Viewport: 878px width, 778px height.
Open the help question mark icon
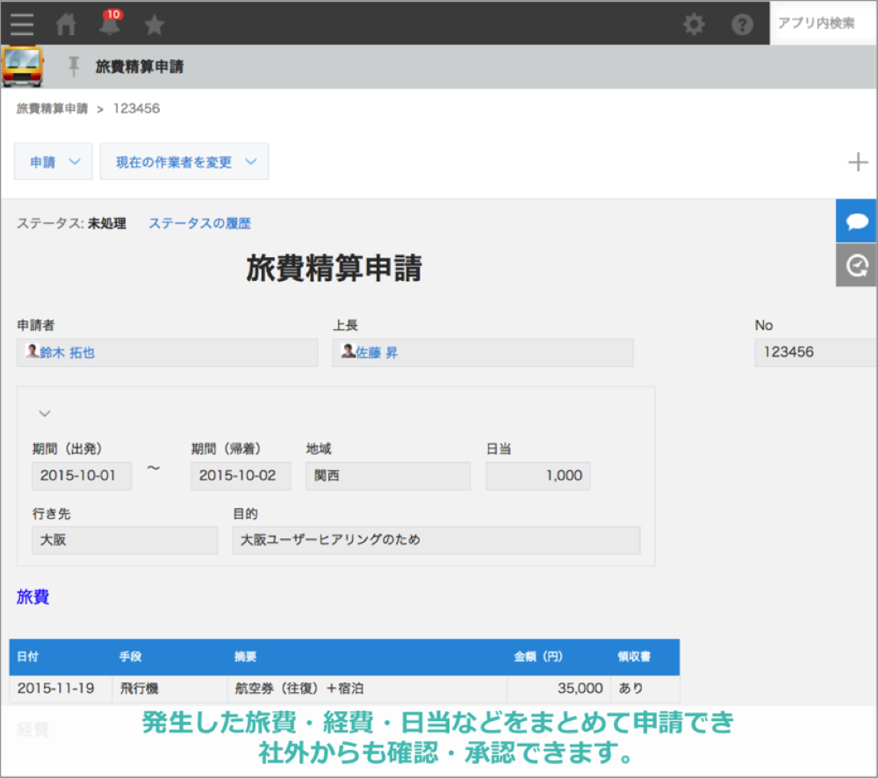[742, 24]
